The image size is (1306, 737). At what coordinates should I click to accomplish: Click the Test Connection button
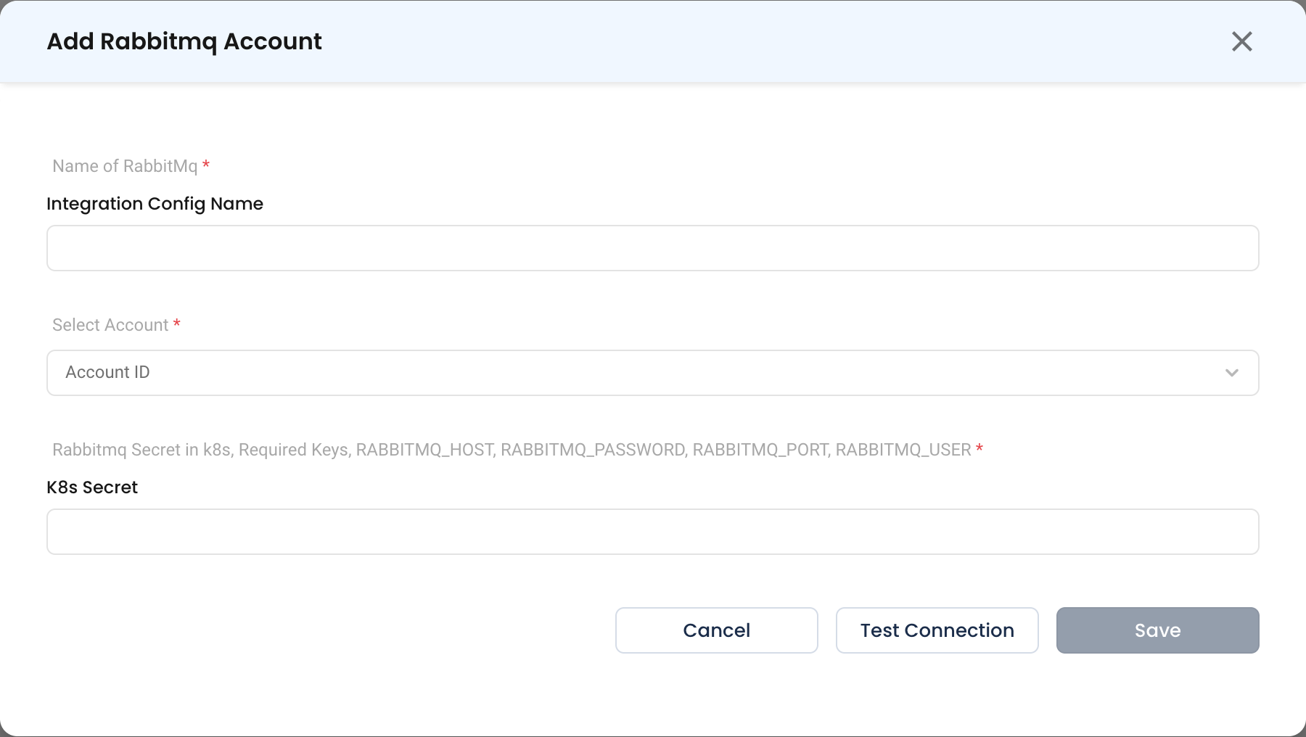click(937, 630)
